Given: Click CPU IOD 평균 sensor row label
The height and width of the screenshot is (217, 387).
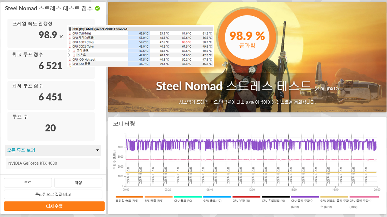Looking at the screenshot, I should point(81,64).
